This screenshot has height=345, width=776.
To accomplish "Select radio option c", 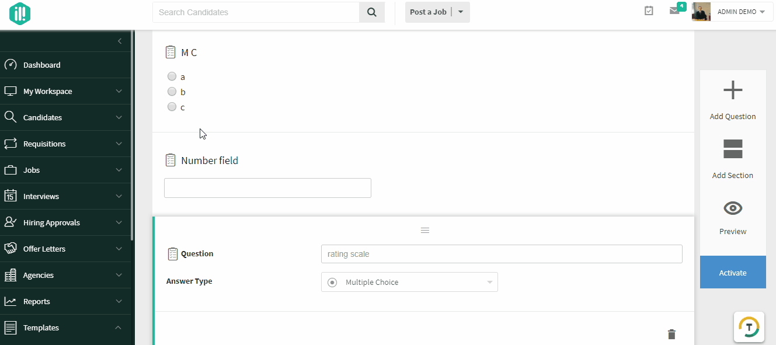I will tap(172, 107).
